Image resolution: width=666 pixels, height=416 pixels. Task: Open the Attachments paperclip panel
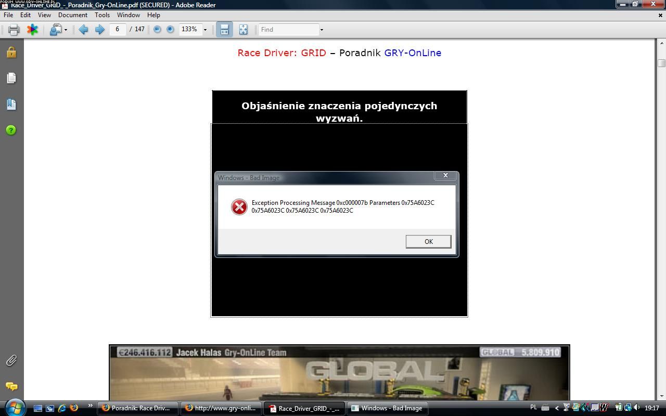point(11,360)
